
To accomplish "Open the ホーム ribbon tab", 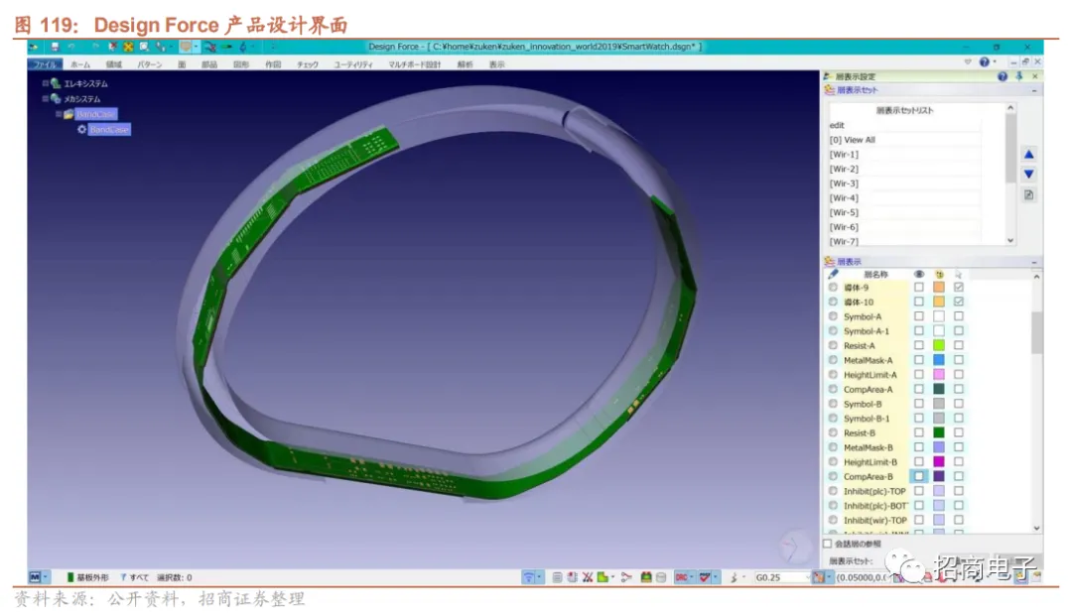I will [x=80, y=64].
